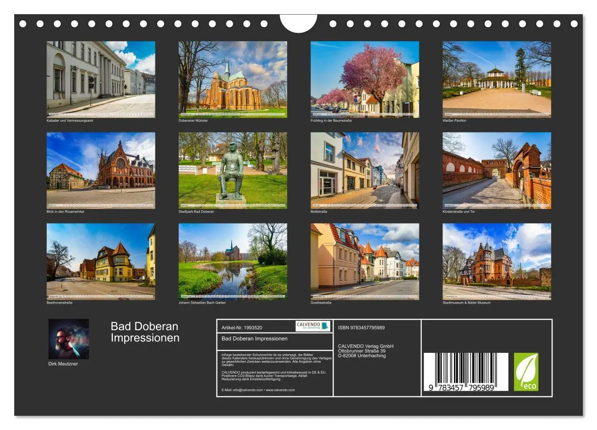Click the caption 'Frühling in der Baumstraße'
The width and height of the screenshot is (597, 430).
(331, 121)
